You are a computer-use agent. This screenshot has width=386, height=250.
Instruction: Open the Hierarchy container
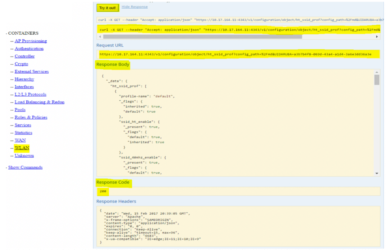[24, 79]
